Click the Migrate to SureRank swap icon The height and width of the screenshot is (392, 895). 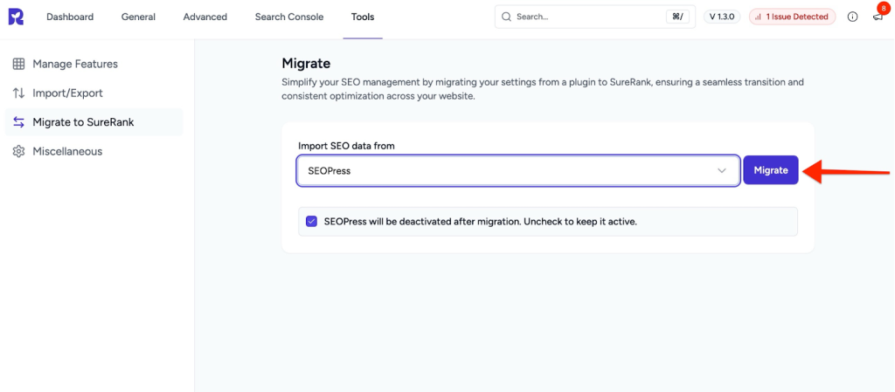[19, 122]
